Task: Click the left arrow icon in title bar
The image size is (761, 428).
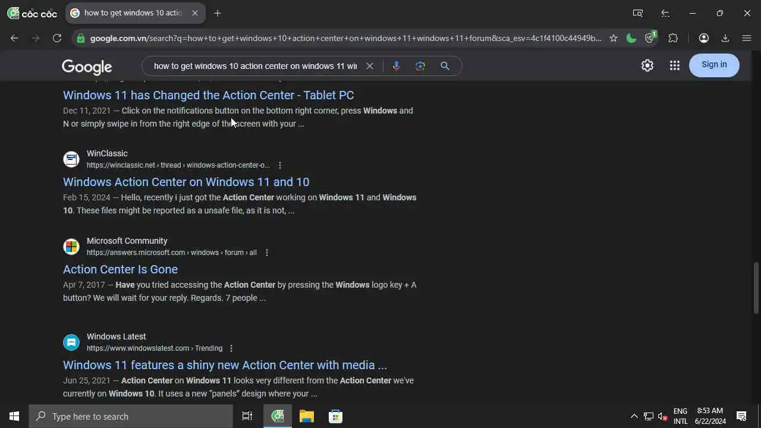Action: point(665,13)
